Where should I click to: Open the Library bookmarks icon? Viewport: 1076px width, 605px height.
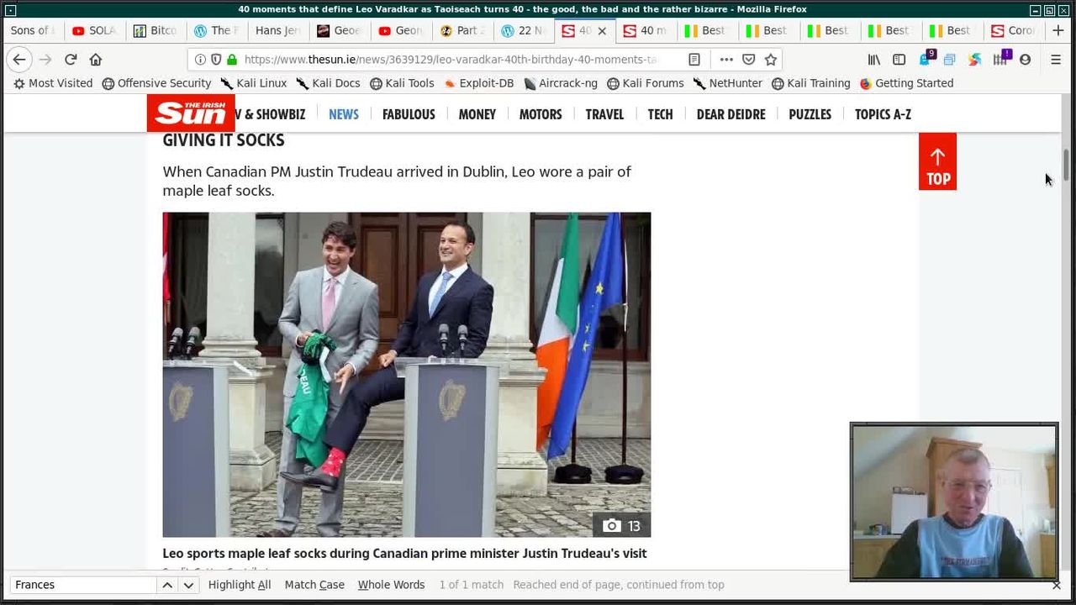(x=874, y=60)
